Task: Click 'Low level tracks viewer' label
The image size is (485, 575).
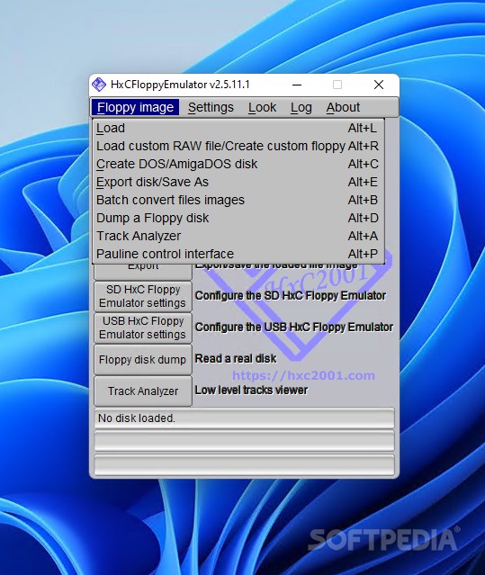Action: [251, 390]
